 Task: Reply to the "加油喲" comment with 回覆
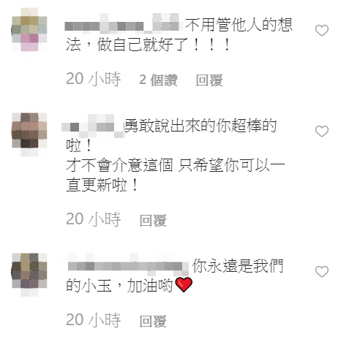pos(153,321)
